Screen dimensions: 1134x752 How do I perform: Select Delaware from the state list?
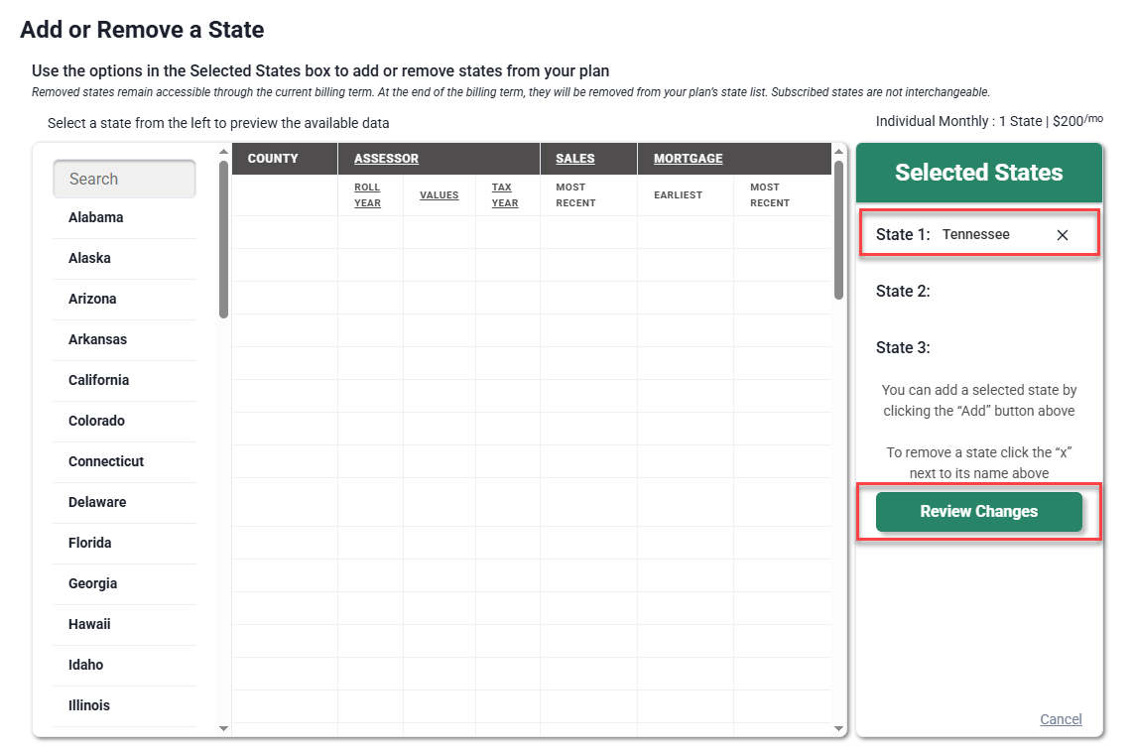[97, 502]
